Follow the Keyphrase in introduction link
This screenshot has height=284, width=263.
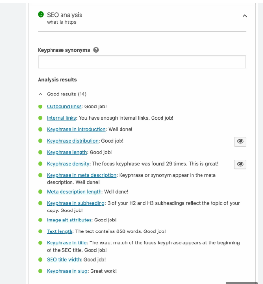point(76,129)
